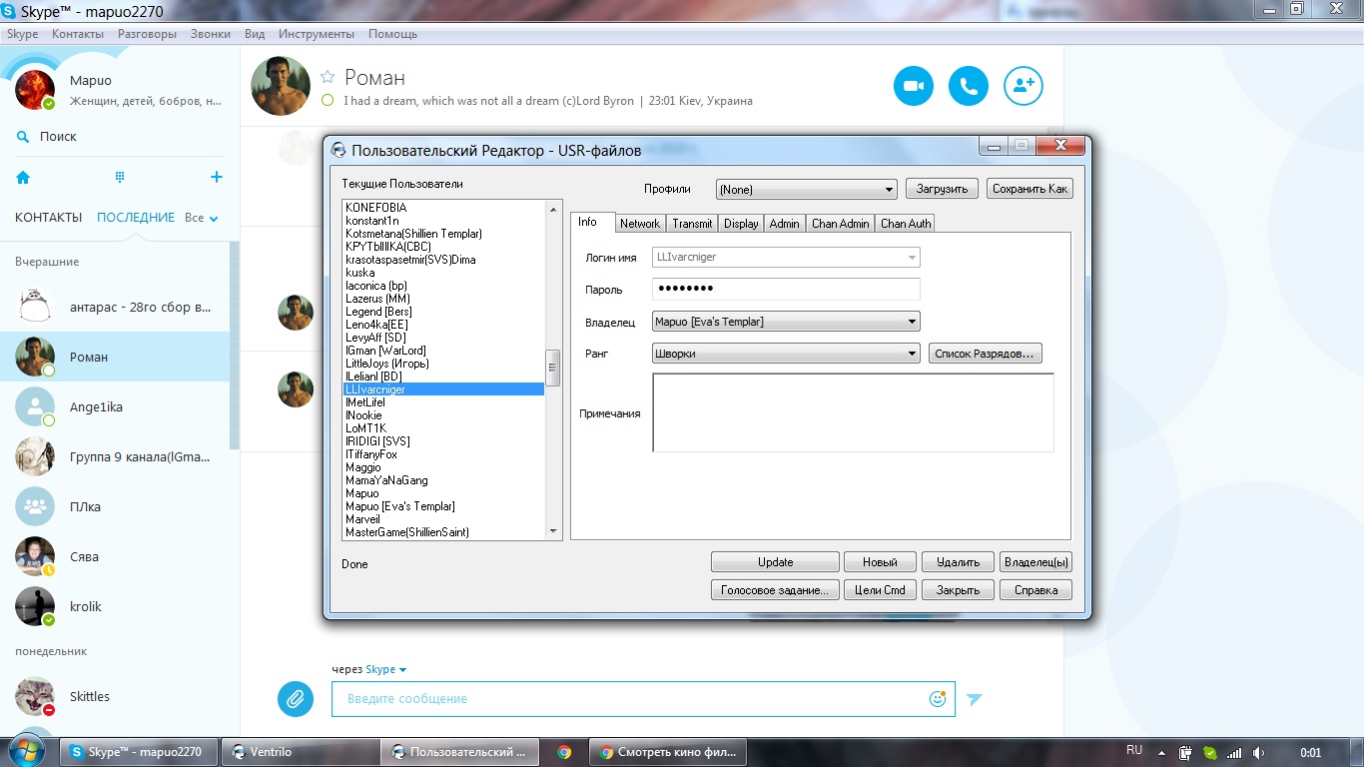Open the Инструменты menu
The image size is (1364, 767).
[317, 34]
